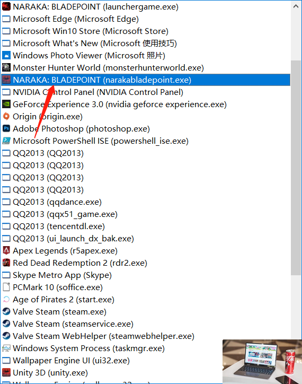Choose NVIDIA Control Panel in the list
Image resolution: width=302 pixels, height=384 pixels.
[x=146, y=92]
